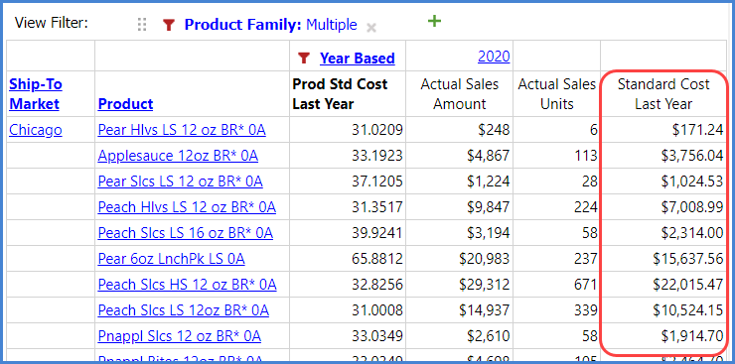
Task: Click the red funnel icon beside Year Based
Action: tap(304, 58)
